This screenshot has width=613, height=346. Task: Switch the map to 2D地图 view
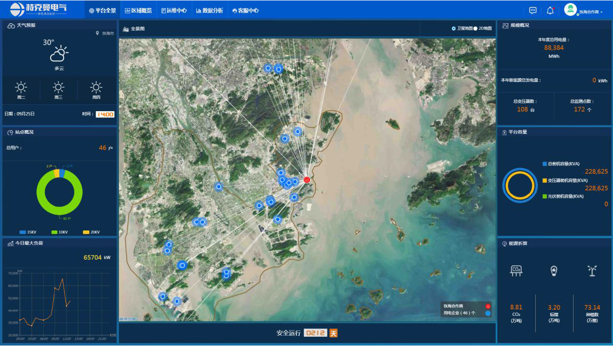[x=476, y=29]
